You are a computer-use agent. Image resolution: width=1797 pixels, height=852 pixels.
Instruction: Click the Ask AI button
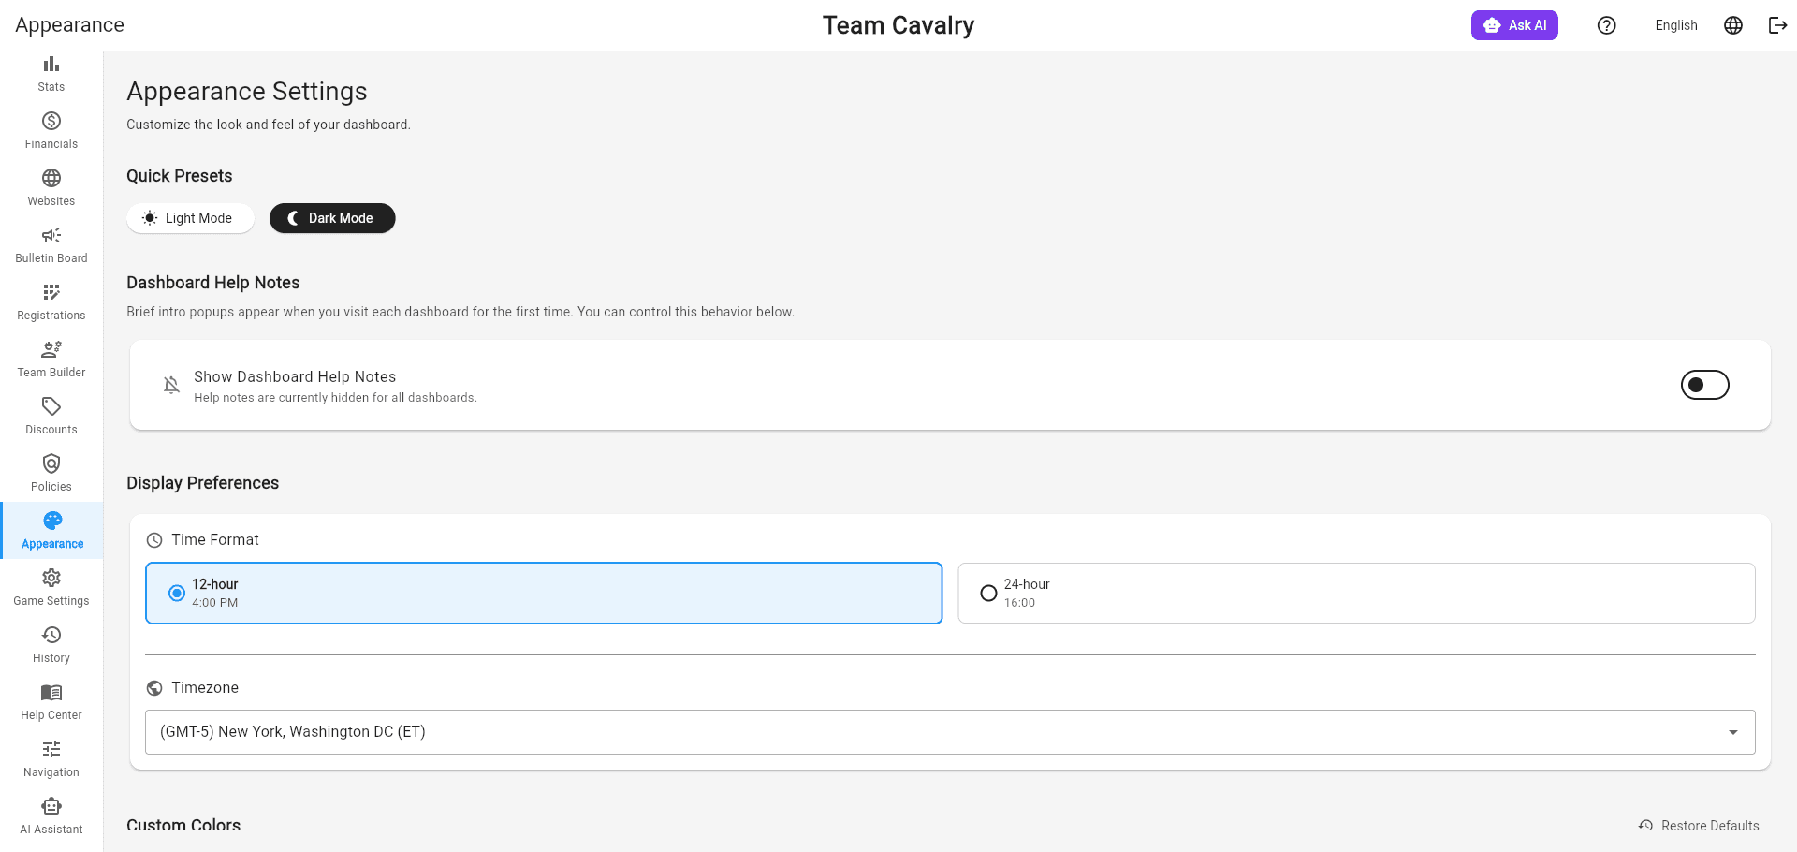pyautogui.click(x=1514, y=25)
